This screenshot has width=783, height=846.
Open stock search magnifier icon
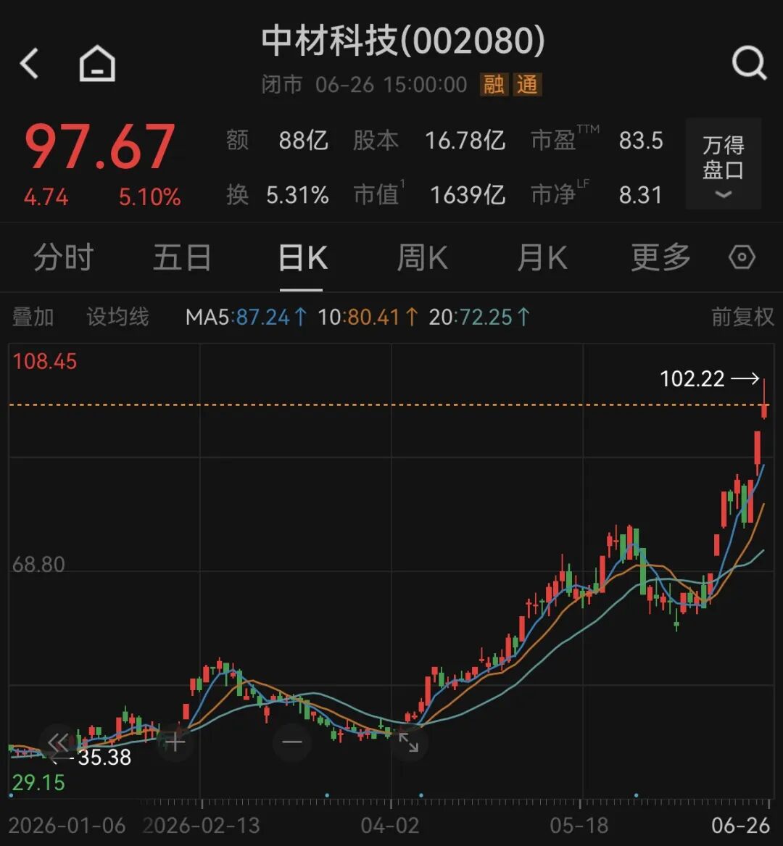pos(750,64)
